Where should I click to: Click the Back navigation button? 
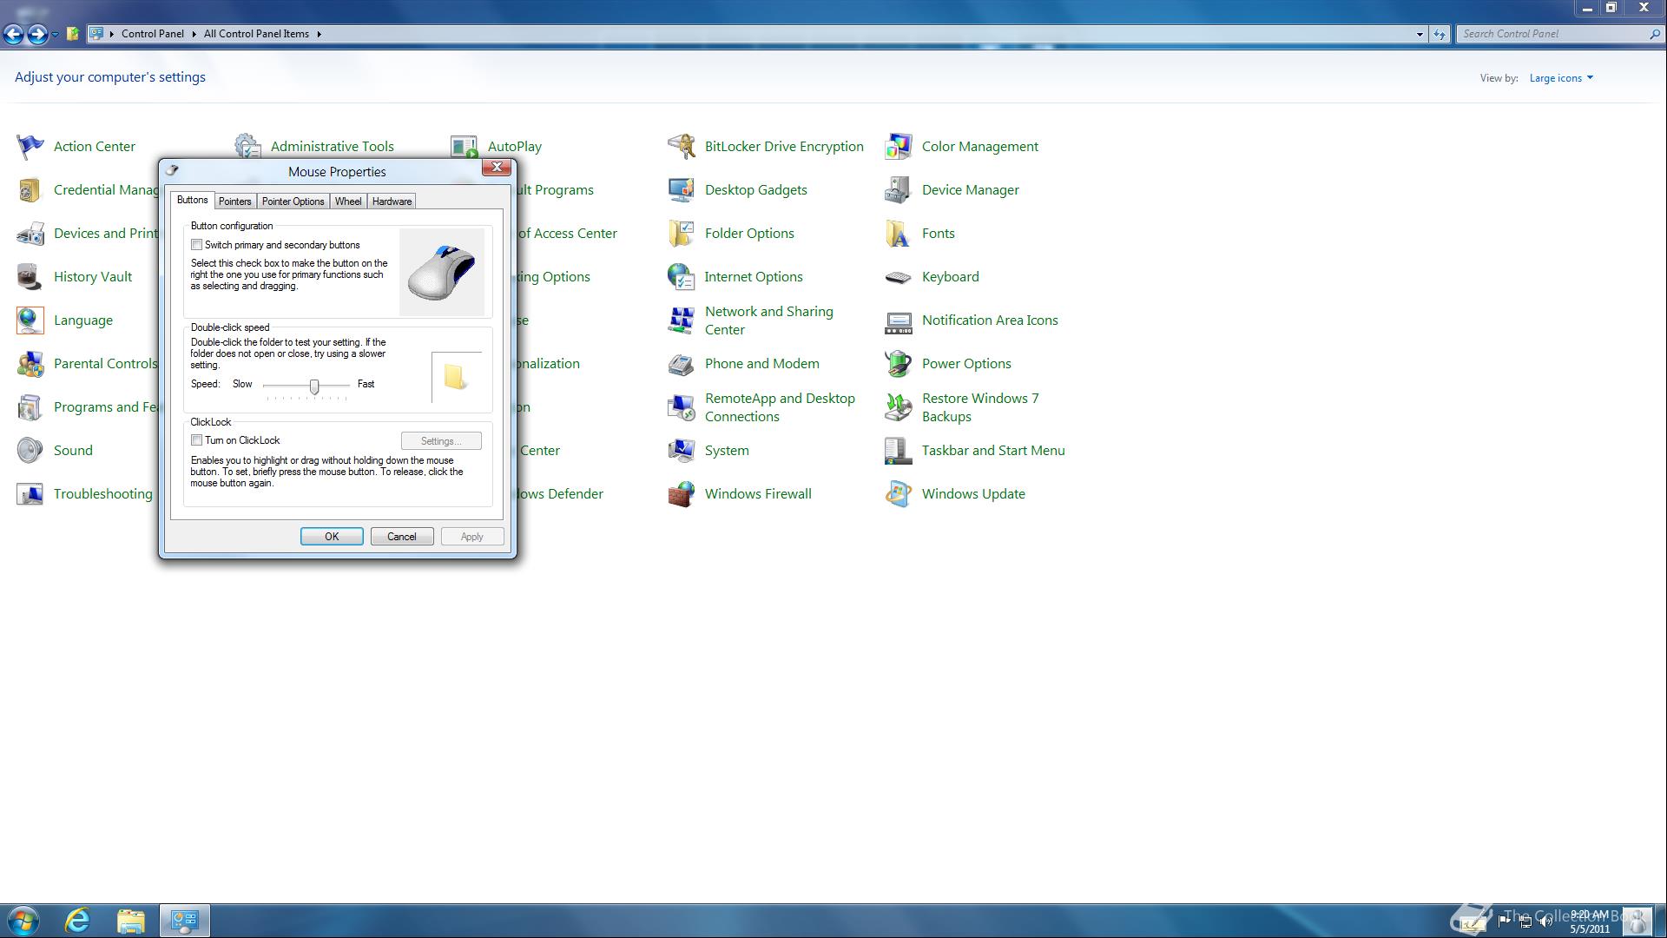tap(13, 34)
